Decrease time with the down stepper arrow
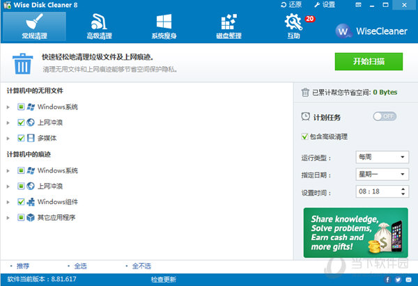The image size is (418, 286). click(403, 194)
